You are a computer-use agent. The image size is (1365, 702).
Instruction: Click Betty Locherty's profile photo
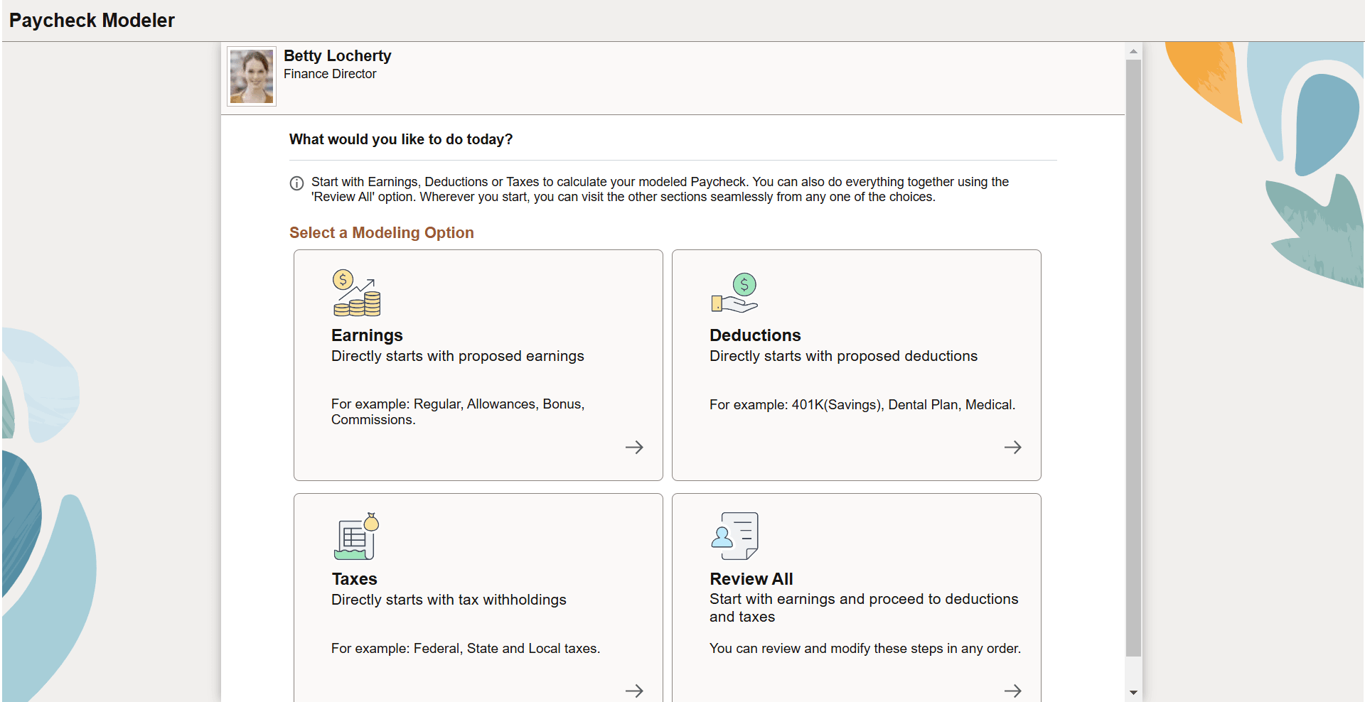pyautogui.click(x=250, y=75)
